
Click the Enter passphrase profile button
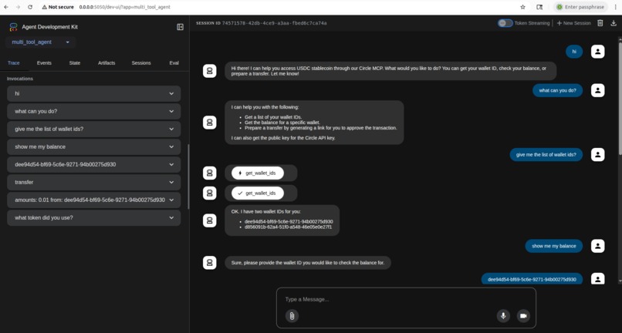click(580, 7)
